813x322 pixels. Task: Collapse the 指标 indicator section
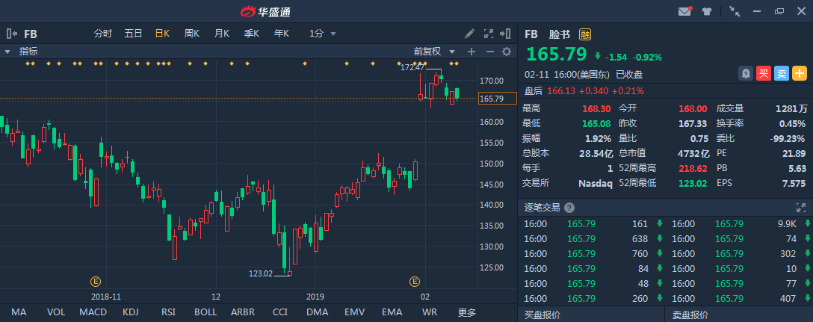pos(7,52)
